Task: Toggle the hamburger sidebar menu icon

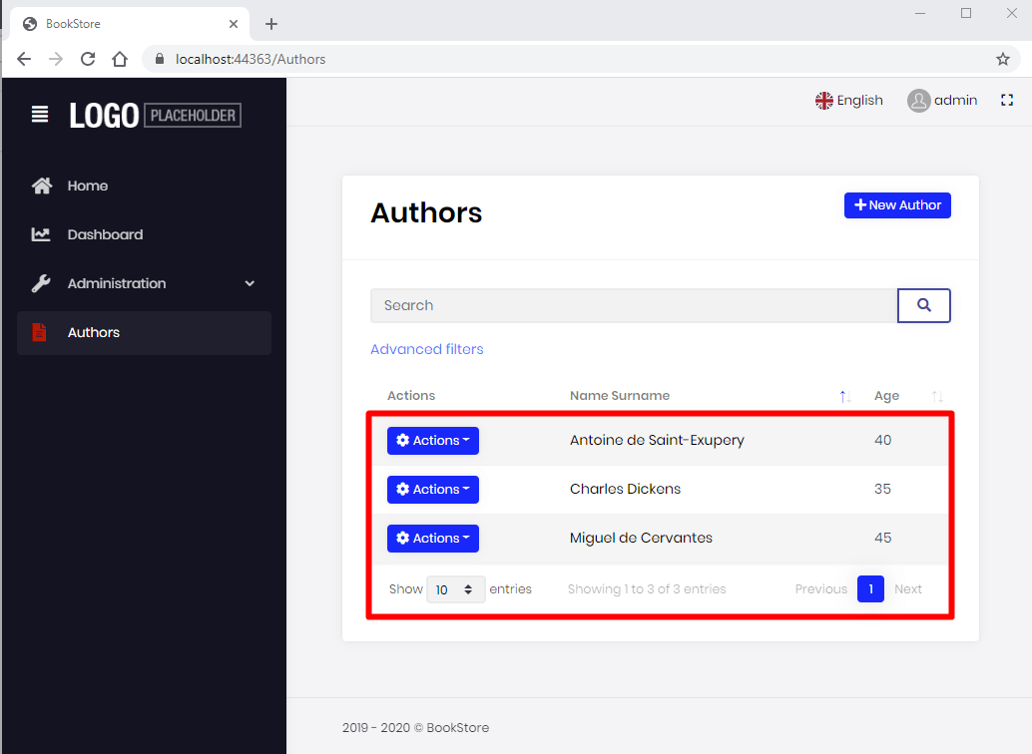Action: [x=40, y=115]
